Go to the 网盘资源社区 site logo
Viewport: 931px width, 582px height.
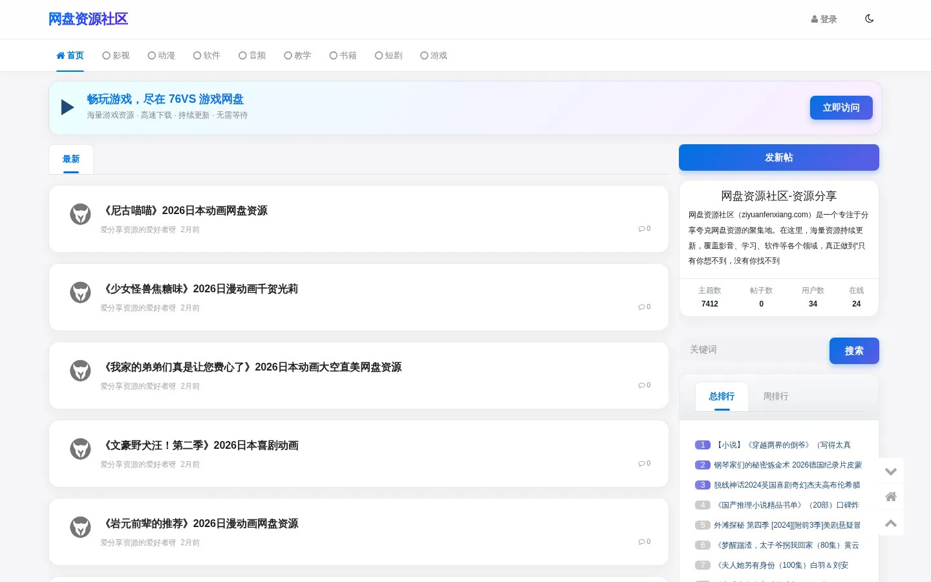click(x=88, y=19)
